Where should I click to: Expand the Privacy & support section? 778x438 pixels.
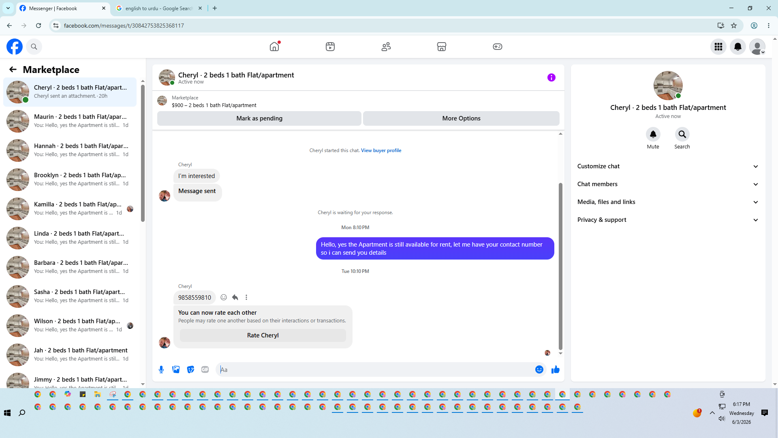[x=668, y=220]
